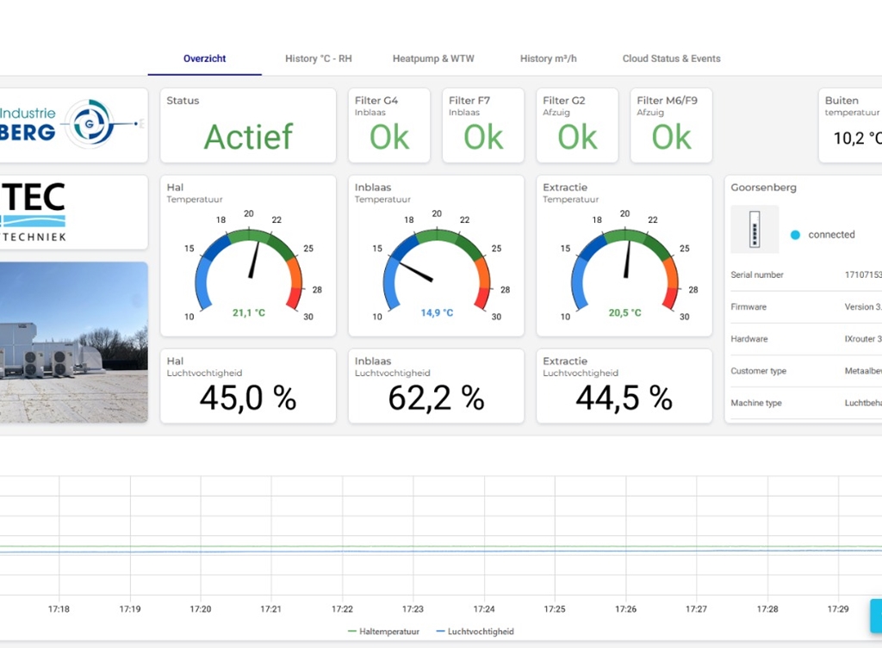Click the Filter G4 Inblaas Ok card
The image size is (882, 648).
tap(389, 126)
